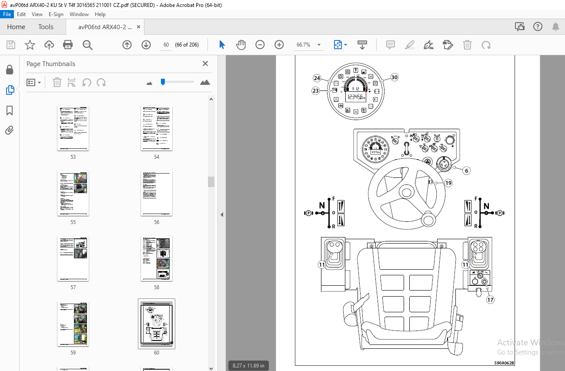Screen dimensions: 565x371
Task: Open the Help menu
Action: point(100,14)
